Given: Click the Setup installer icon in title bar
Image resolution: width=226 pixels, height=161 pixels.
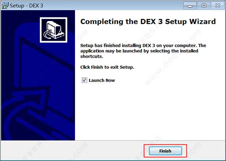Looking at the screenshot, I should coord(5,6).
